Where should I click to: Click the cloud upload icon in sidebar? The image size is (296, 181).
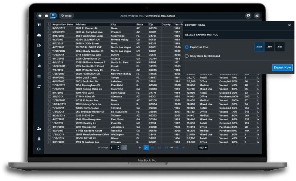(x=39, y=35)
